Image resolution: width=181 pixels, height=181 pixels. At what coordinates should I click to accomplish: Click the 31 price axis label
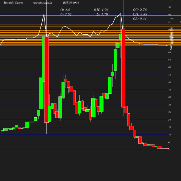[169, 105]
